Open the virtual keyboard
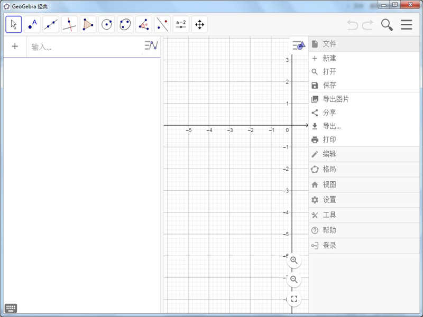The image size is (423, 317). tap(11, 308)
